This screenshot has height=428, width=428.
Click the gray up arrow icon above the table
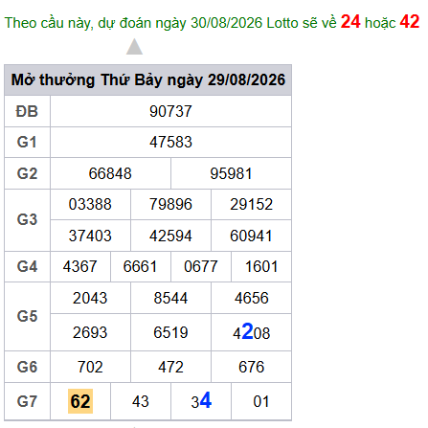coord(134,47)
